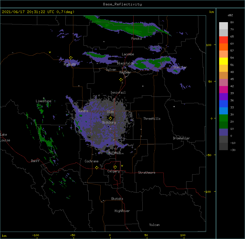Click the Stettler city label

coord(180,67)
